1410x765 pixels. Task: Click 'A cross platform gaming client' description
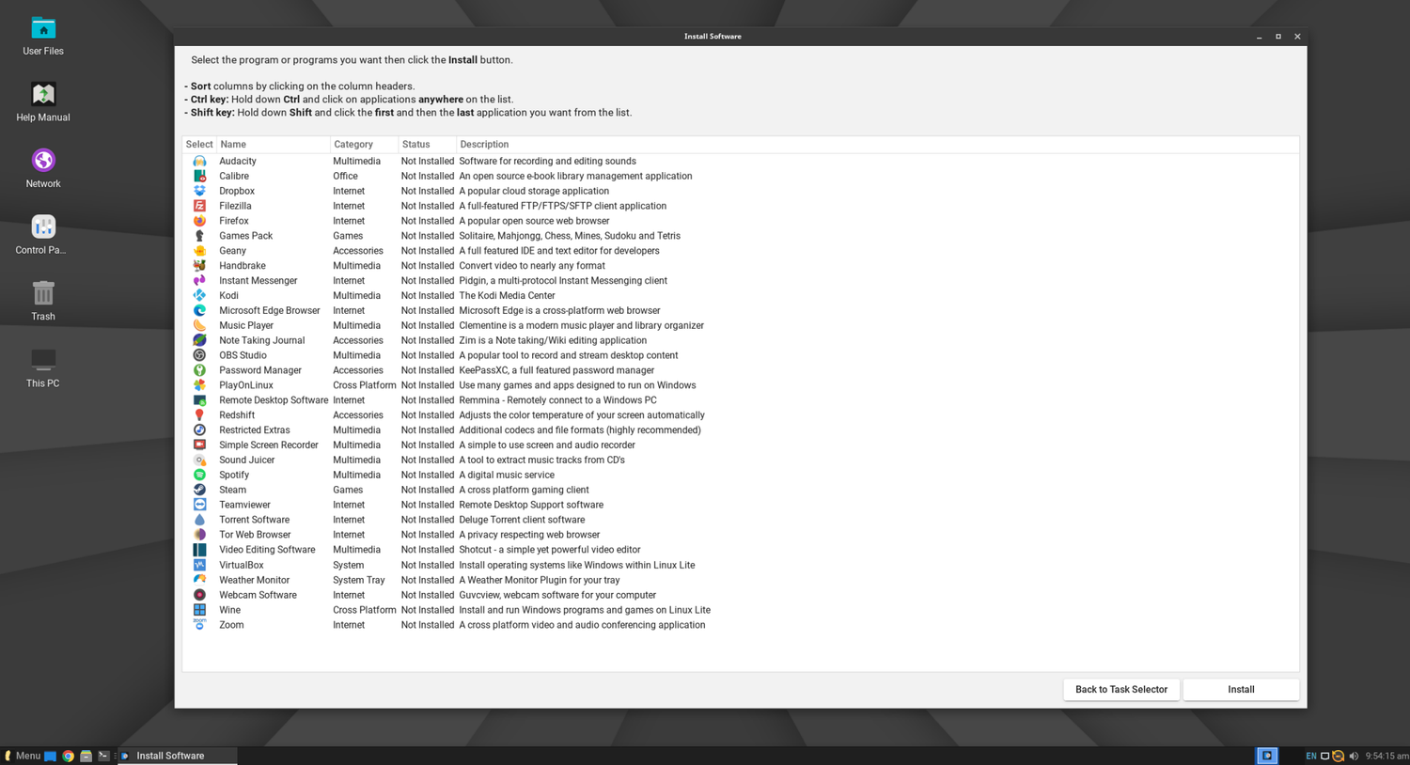point(524,491)
